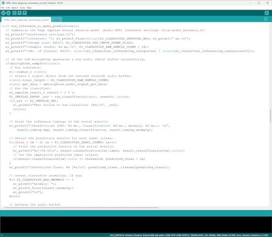The image size is (272, 237).
Task: Save the sketch with the Save icon
Action: click(25, 13)
